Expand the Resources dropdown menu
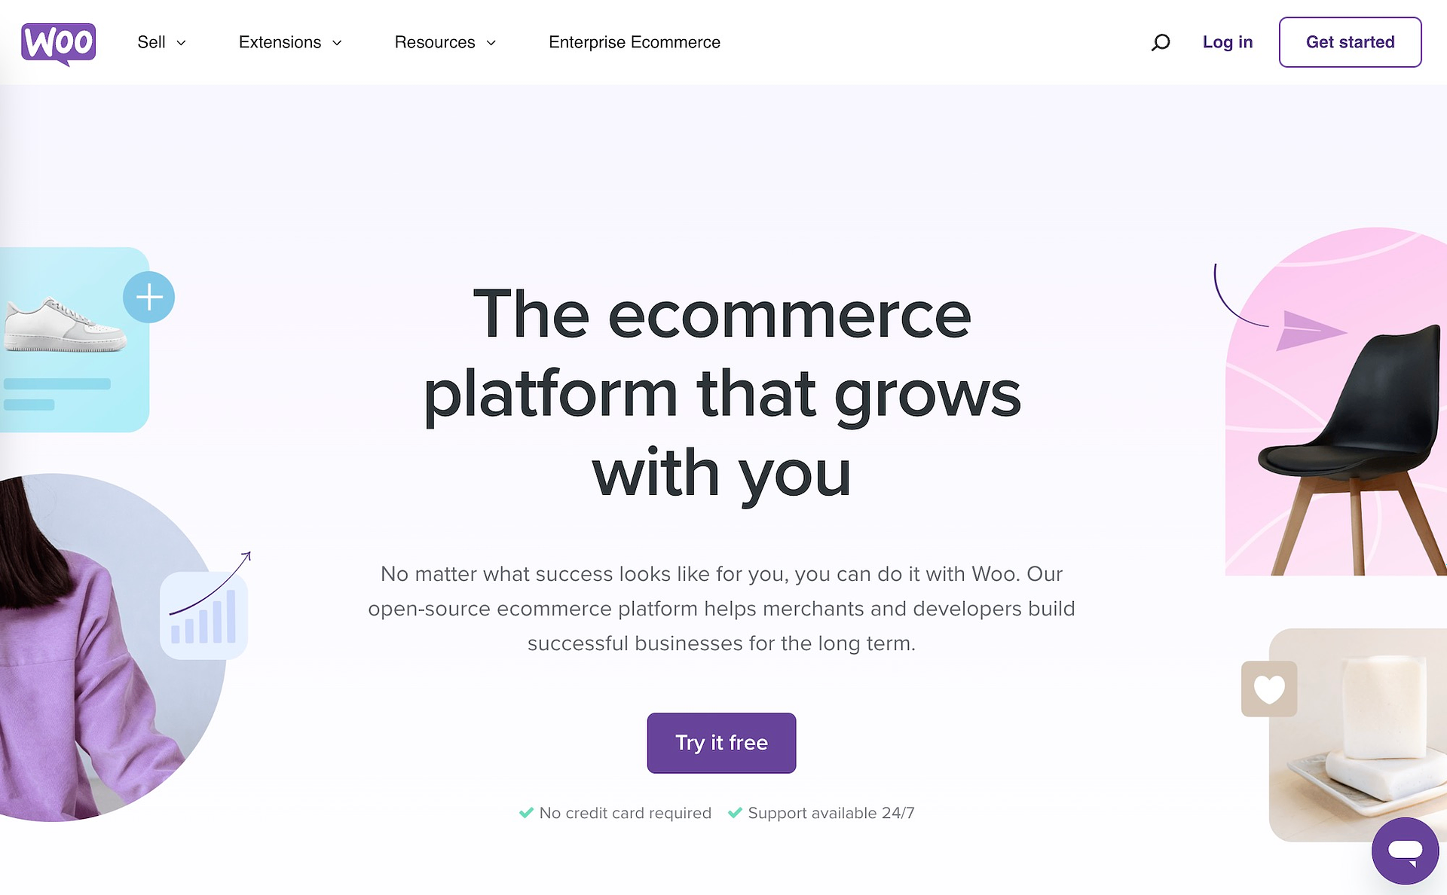 click(445, 42)
